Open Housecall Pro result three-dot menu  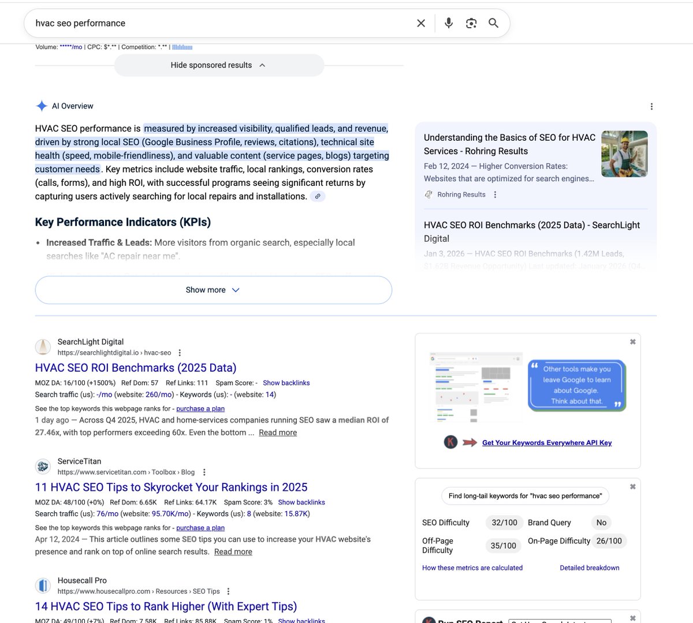pos(229,591)
